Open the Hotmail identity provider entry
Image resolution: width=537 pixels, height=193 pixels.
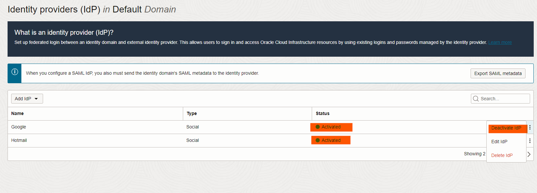tap(19, 140)
